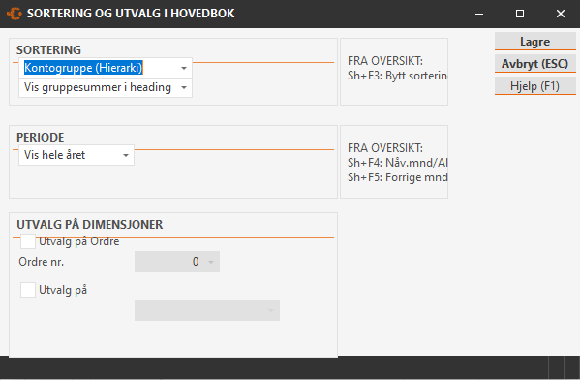The height and width of the screenshot is (380, 580).
Task: Cancel with Avbryt (ESC) button
Action: (534, 64)
